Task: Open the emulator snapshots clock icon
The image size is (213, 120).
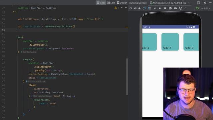Action: point(180,8)
